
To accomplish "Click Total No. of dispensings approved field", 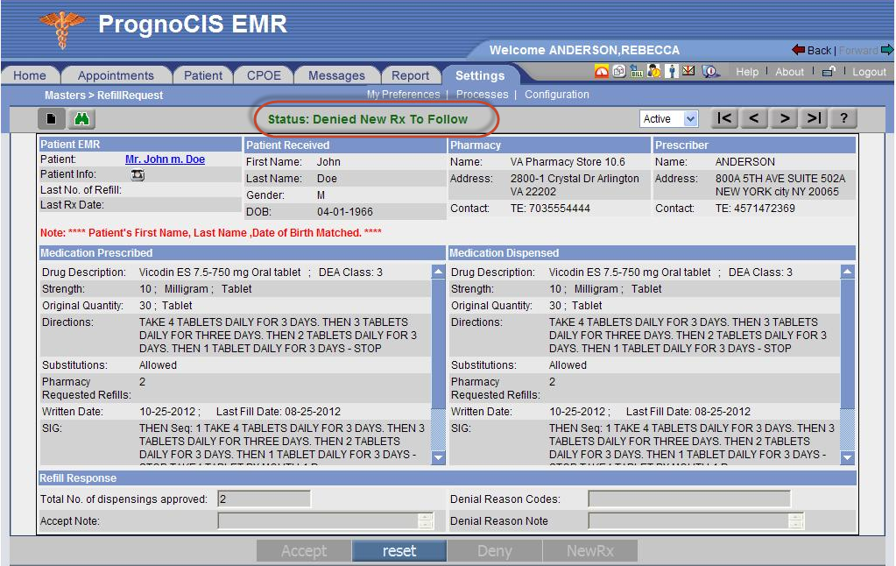I will pos(264,499).
